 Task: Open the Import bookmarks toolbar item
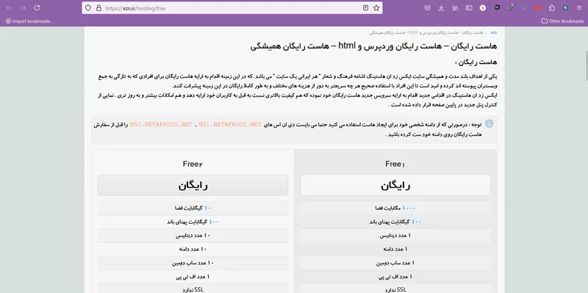click(x=29, y=21)
